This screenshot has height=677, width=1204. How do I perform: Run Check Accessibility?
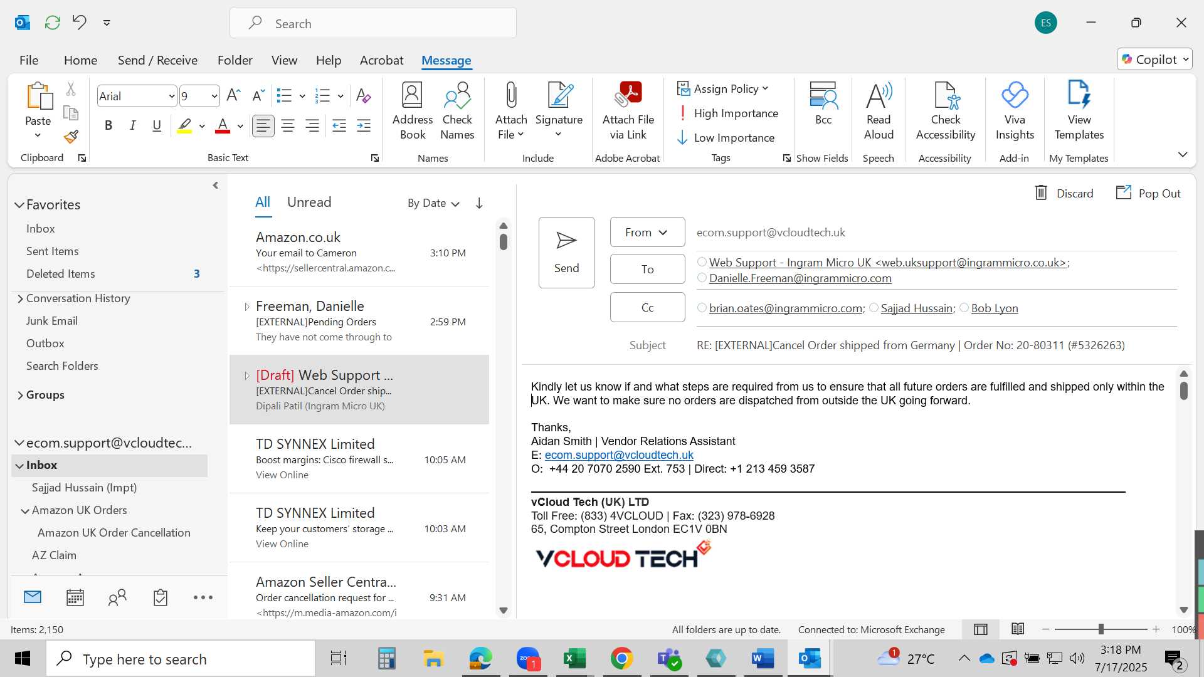tap(946, 112)
